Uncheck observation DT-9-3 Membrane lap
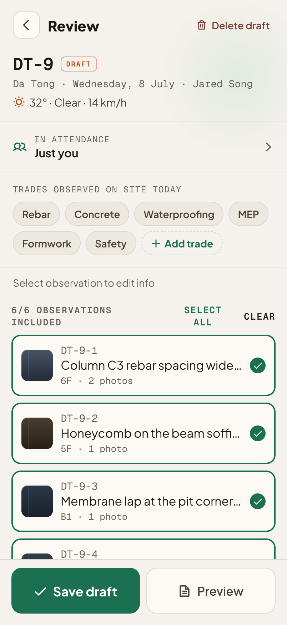 (x=258, y=501)
